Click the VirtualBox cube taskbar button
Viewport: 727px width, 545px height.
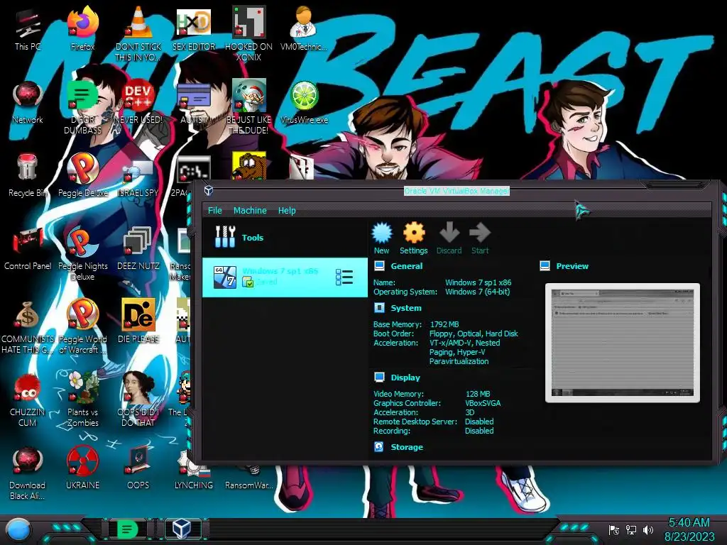coord(182,529)
